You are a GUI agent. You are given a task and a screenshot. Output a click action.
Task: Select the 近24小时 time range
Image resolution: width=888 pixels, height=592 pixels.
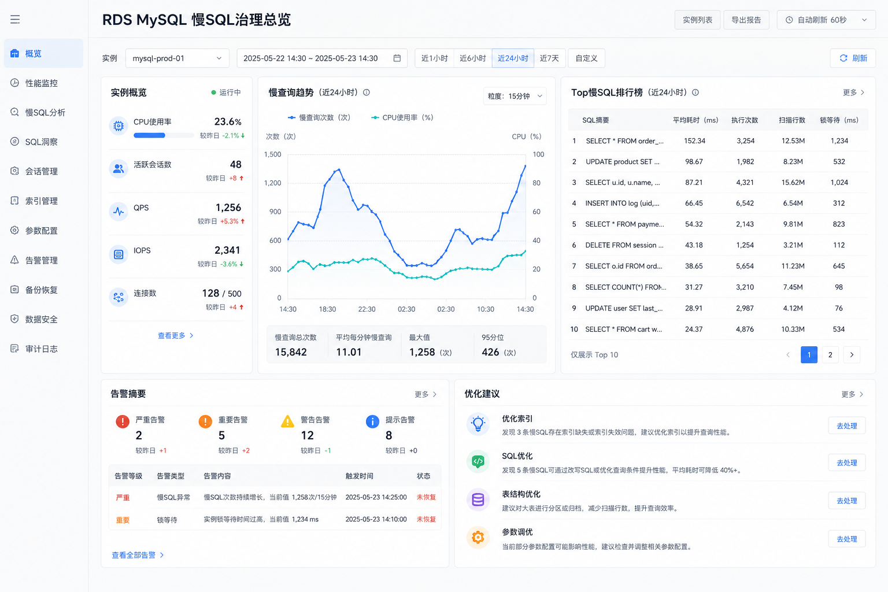(513, 58)
